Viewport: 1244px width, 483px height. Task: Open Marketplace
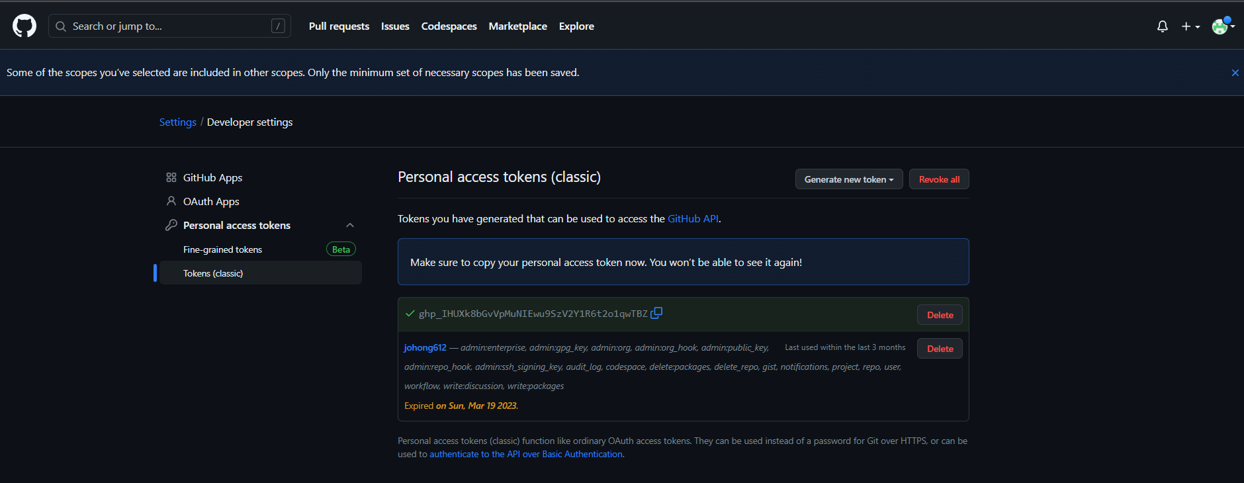(x=517, y=26)
